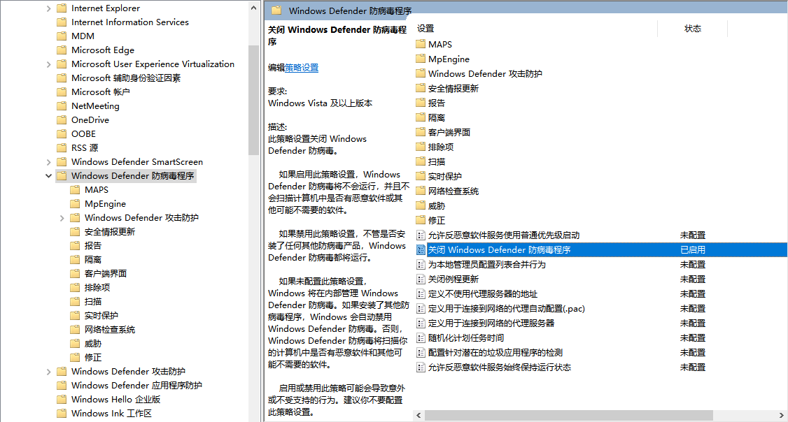Screen dimensions: 788x422
Task: Click Microsoft Edge folder icon in tree
Action: click(x=62, y=50)
